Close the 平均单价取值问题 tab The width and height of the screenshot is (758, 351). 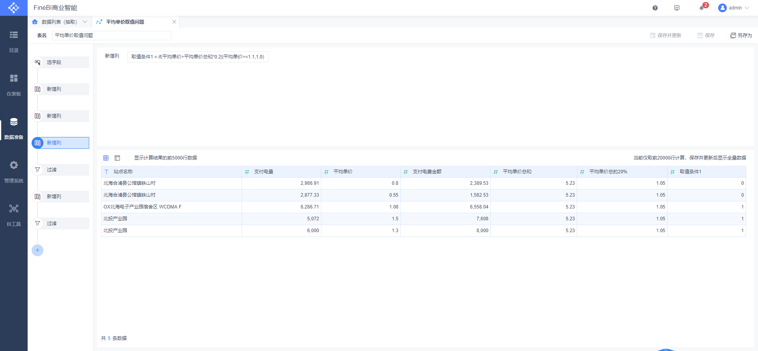pyautogui.click(x=174, y=22)
